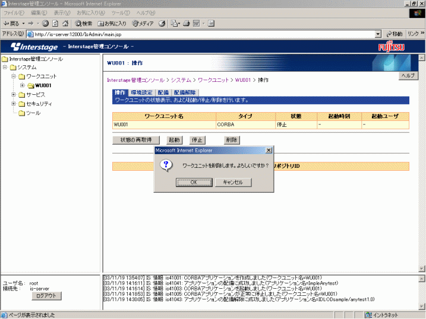Click the Refresh page icon
This screenshot has height=319, width=426.
pyautogui.click(x=55, y=23)
